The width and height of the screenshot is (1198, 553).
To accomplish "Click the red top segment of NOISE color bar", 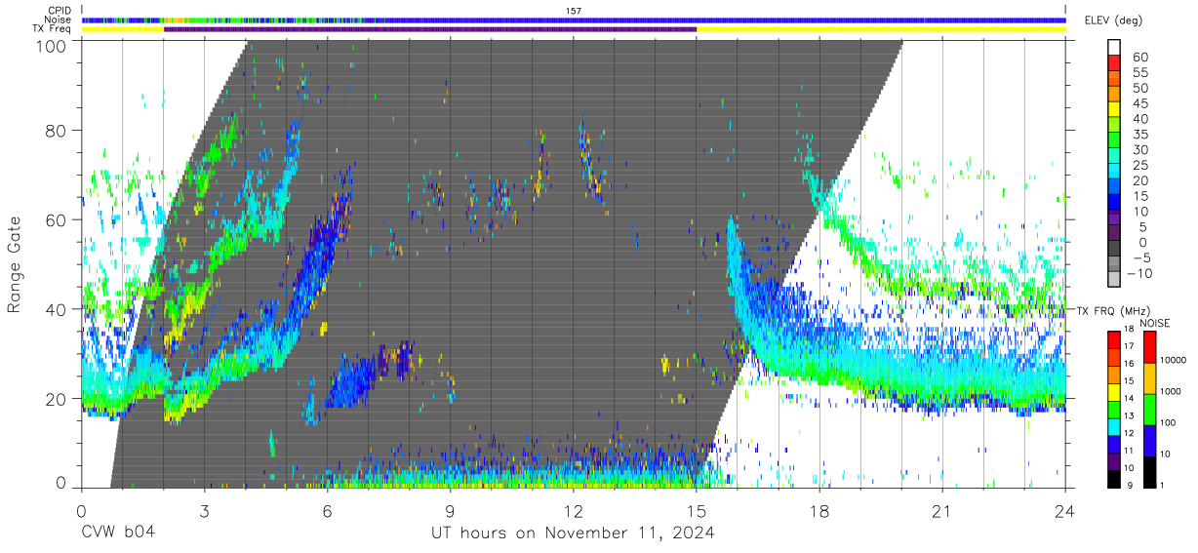I will click(x=1149, y=347).
